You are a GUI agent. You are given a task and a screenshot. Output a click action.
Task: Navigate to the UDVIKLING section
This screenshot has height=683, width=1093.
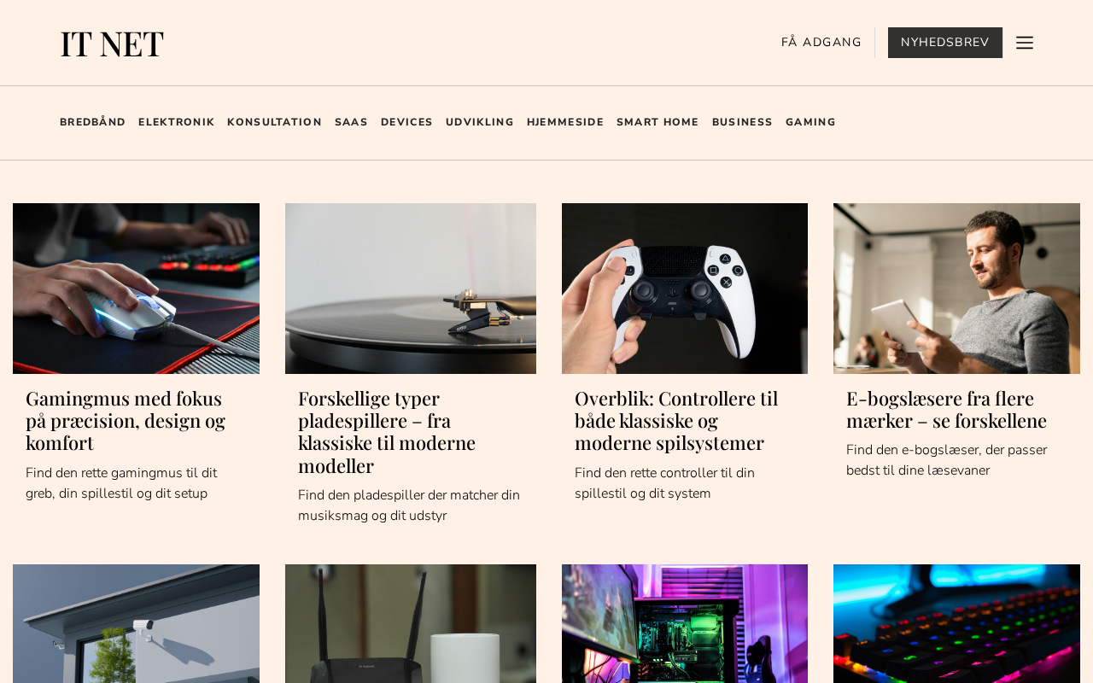pyautogui.click(x=480, y=122)
